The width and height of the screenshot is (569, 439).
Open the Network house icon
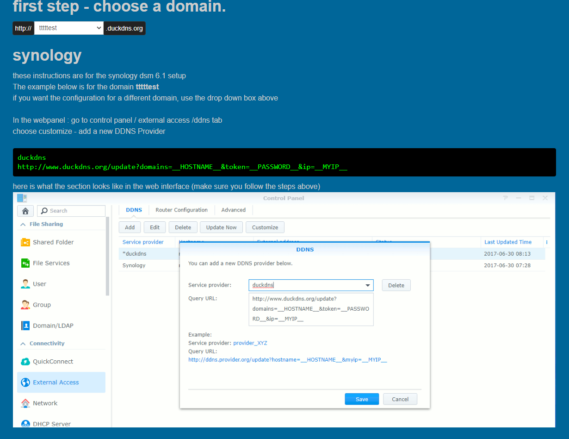25,403
